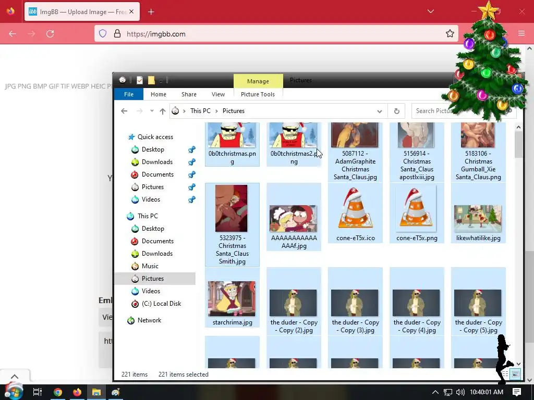Click This PC in the address breadcrumb
This screenshot has height=400, width=534.
coord(200,111)
